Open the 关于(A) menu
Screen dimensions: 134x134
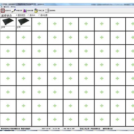click(x=13, y=7)
